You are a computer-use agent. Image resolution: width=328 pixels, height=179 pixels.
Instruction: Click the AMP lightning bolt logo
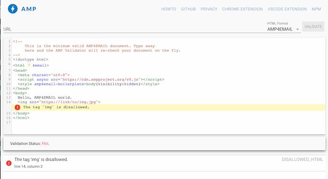[13, 9]
